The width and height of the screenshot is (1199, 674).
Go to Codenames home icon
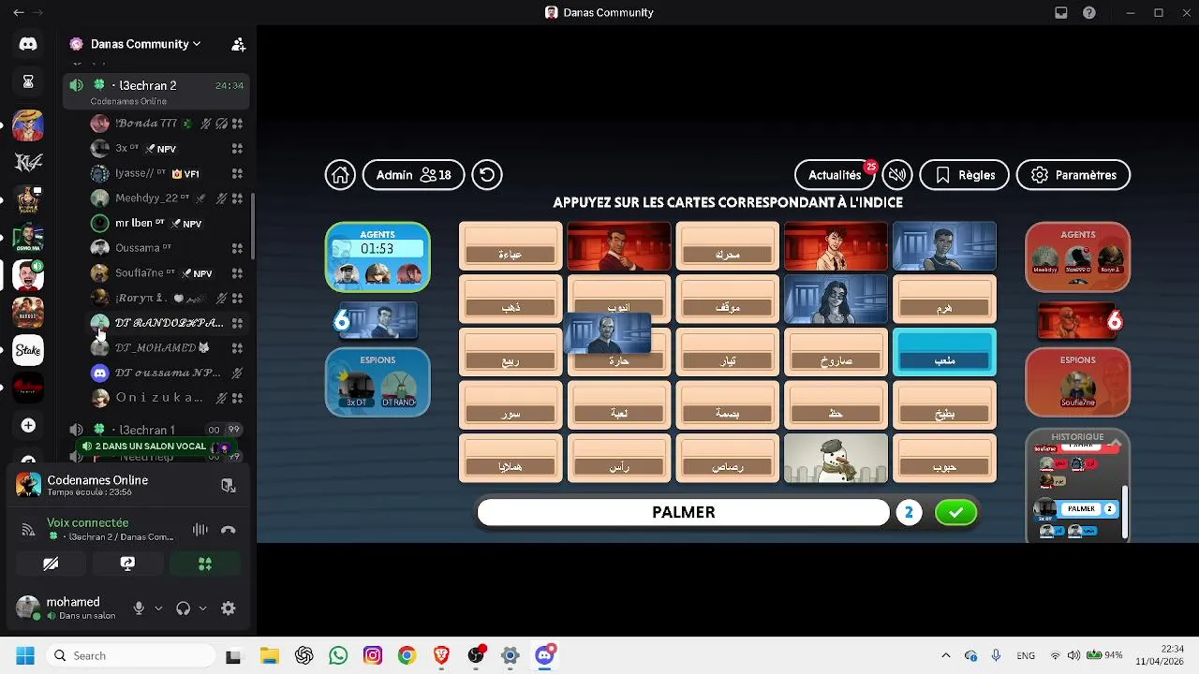(x=340, y=175)
